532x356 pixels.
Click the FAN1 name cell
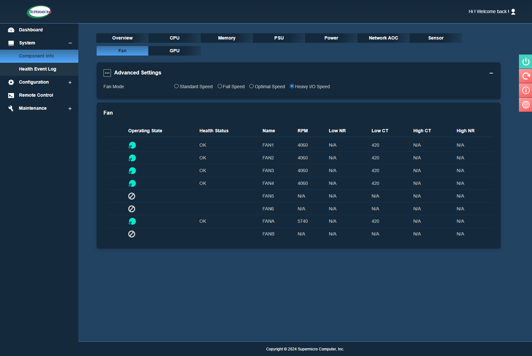pos(268,145)
